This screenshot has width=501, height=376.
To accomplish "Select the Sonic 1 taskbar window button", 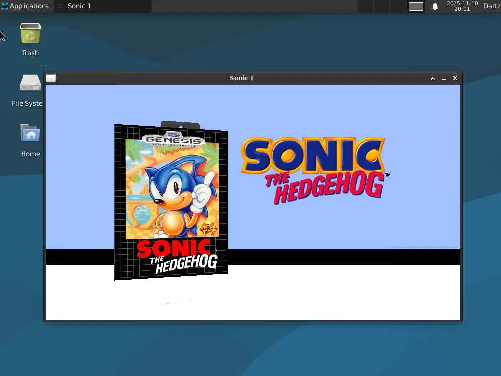I will point(103,6).
